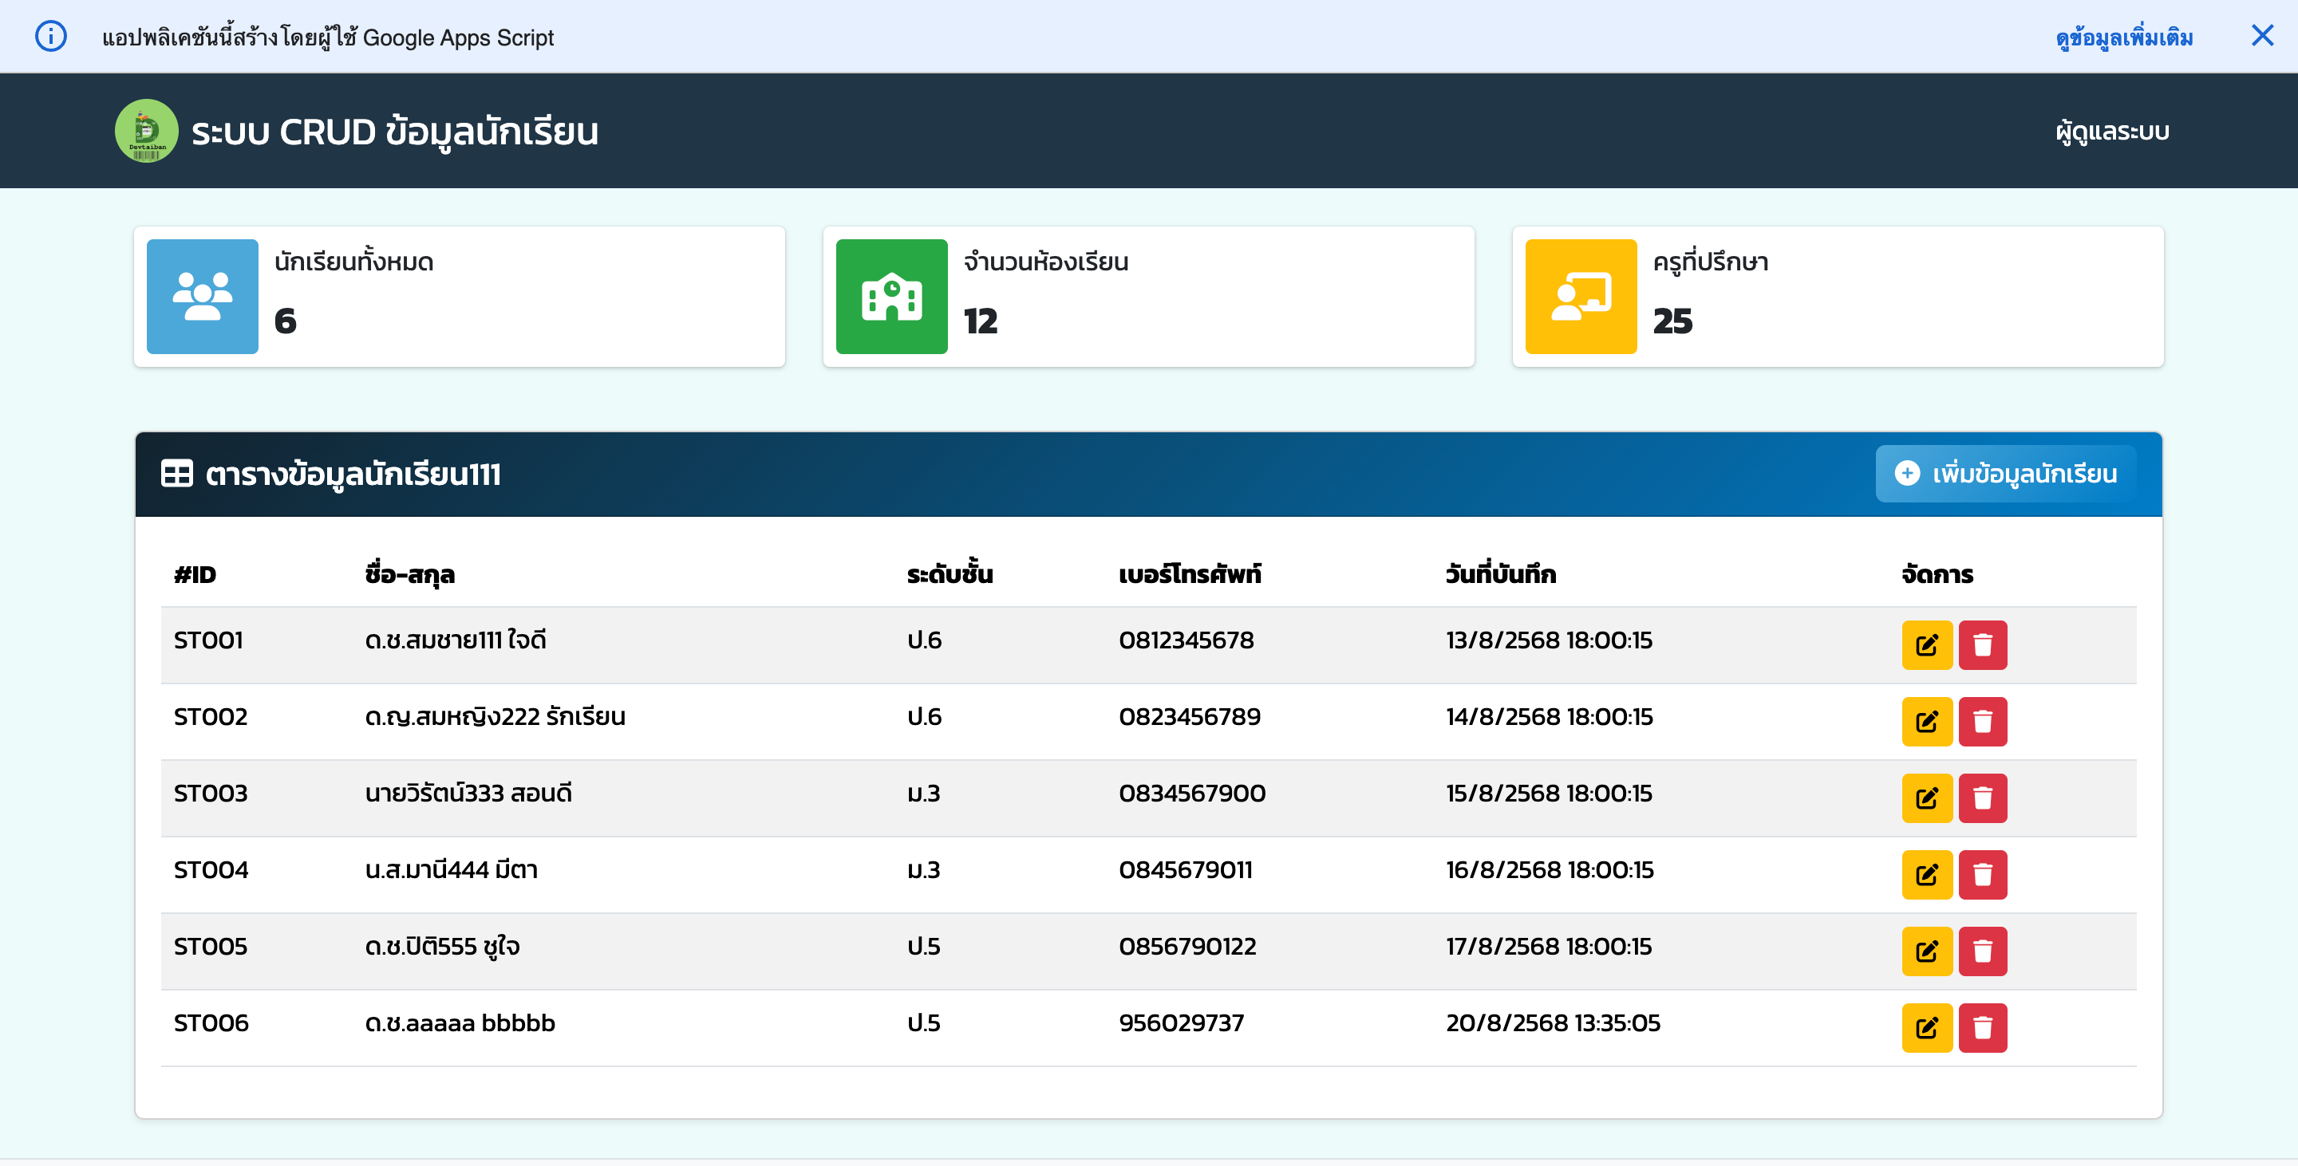2298x1166 pixels.
Task: Click the นักเรียนทั้งหมด count showing 6
Action: [285, 323]
